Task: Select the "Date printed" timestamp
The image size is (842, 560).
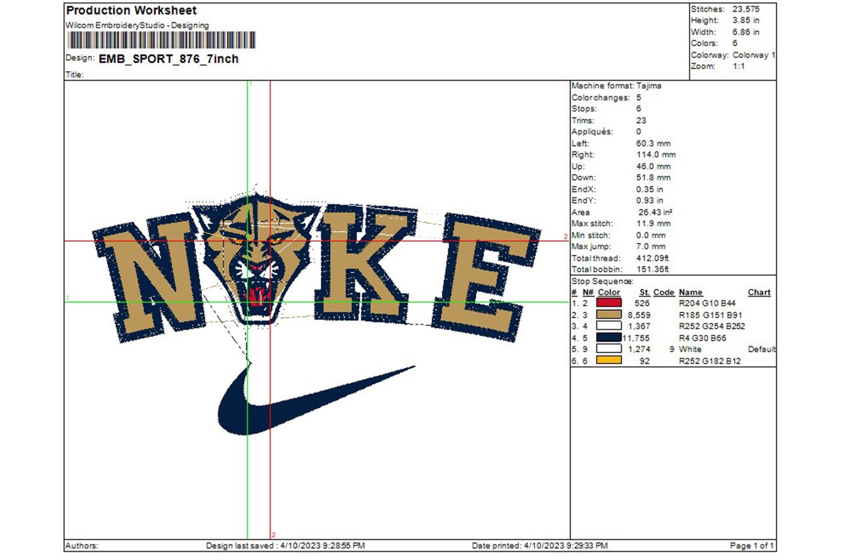Action: [539, 545]
